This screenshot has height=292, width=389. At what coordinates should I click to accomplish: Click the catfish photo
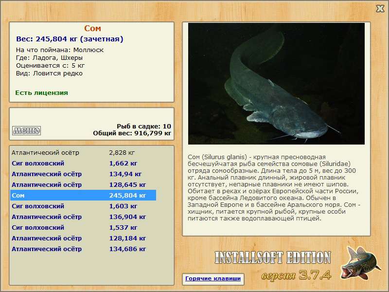click(x=276, y=84)
